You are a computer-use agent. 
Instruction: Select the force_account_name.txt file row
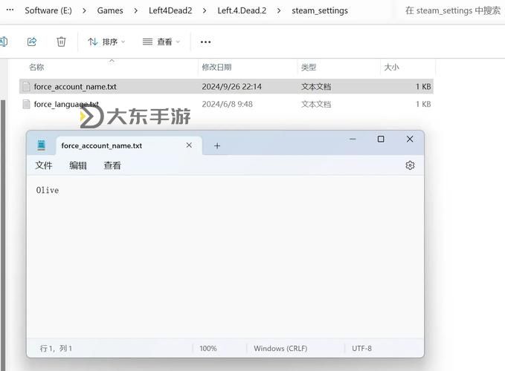click(226, 86)
